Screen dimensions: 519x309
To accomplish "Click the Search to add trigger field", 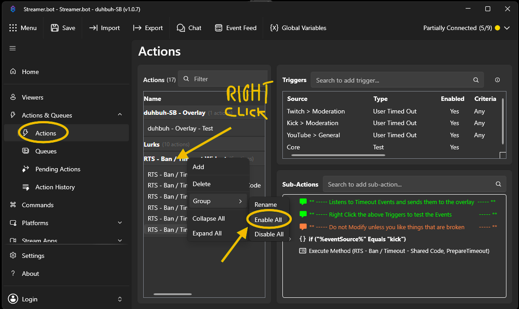I will pyautogui.click(x=397, y=80).
